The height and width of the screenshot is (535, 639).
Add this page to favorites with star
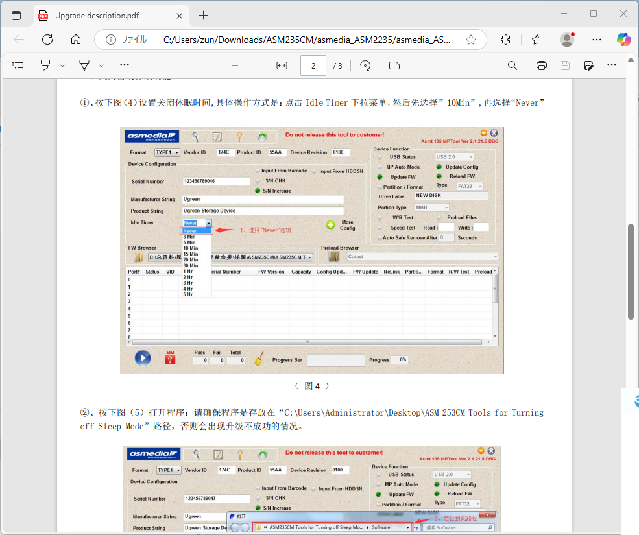[x=471, y=40]
